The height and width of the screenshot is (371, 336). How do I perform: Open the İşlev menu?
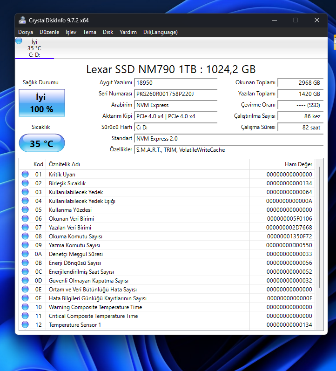point(71,32)
